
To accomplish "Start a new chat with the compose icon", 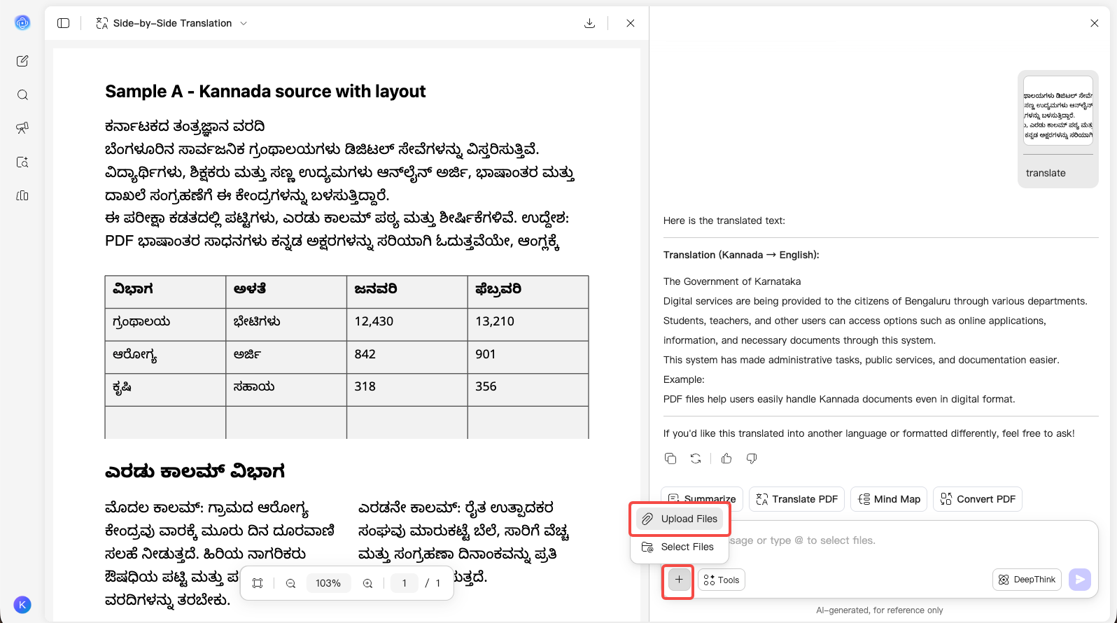I will [22, 61].
